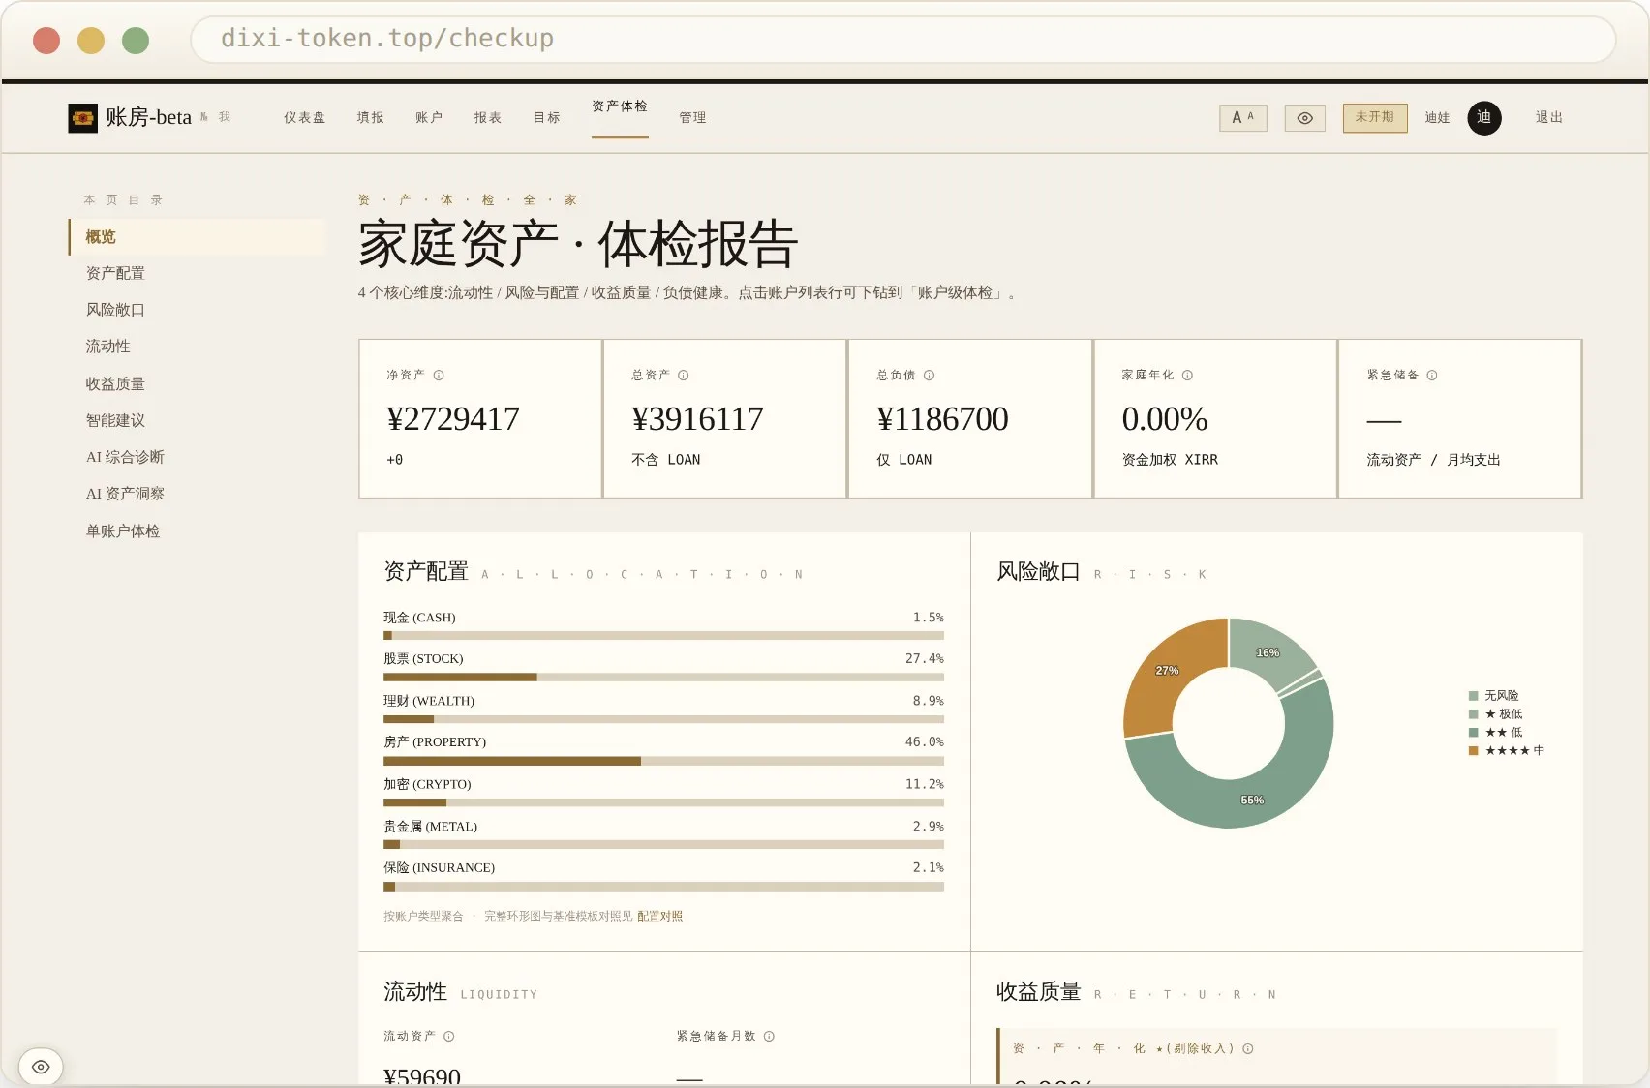Click the browser address bar
This screenshot has width=1650, height=1088.
click(x=902, y=39)
